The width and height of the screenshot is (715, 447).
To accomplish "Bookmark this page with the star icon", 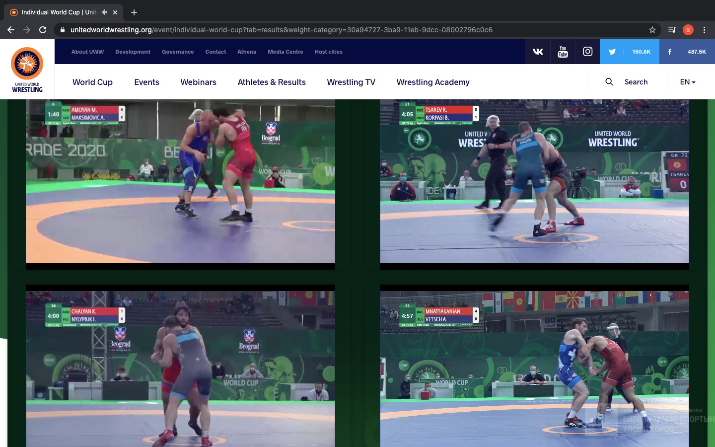I will coord(652,30).
